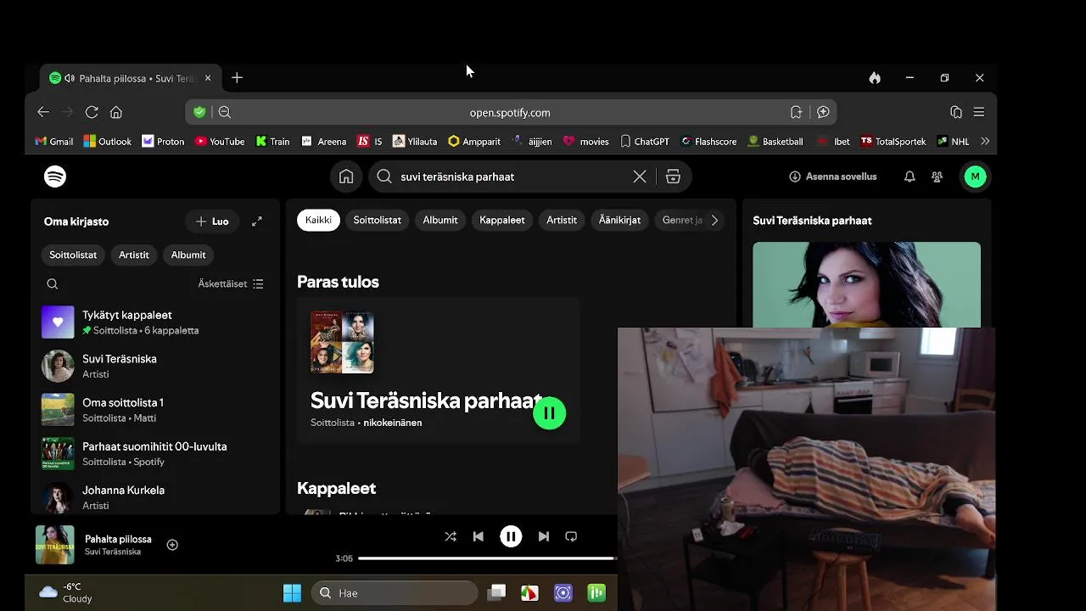1086x611 pixels.
Task: Open Browse (Selaa) icon beside search box
Action: 673,177
